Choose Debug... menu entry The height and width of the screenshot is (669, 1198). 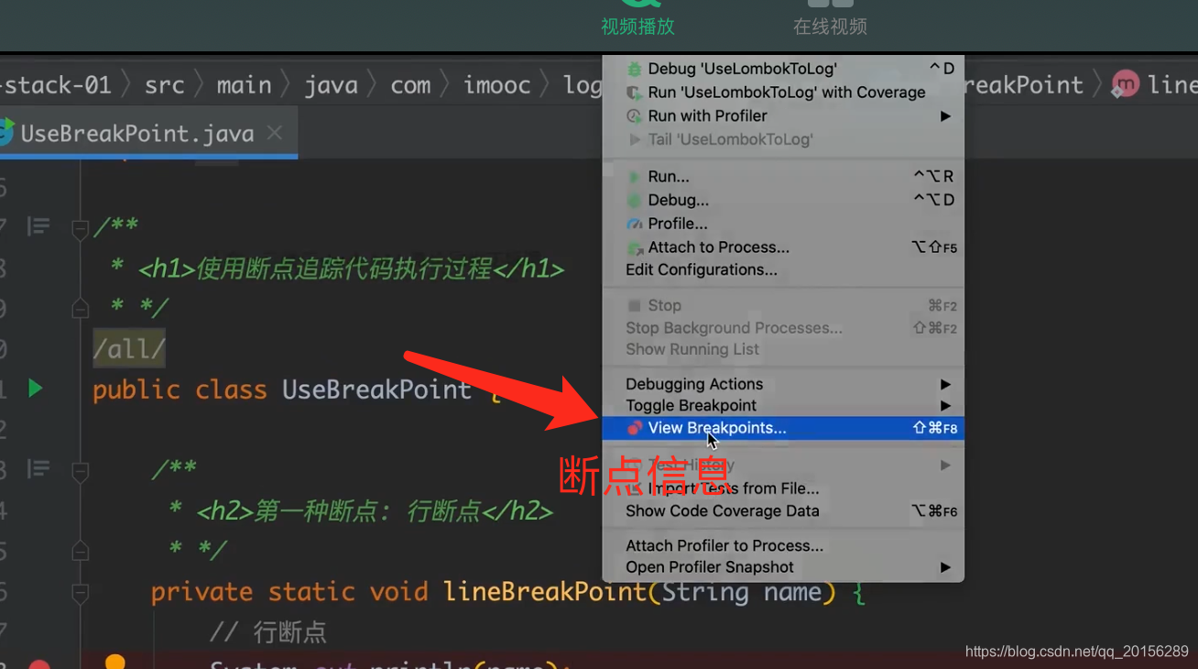click(x=783, y=200)
